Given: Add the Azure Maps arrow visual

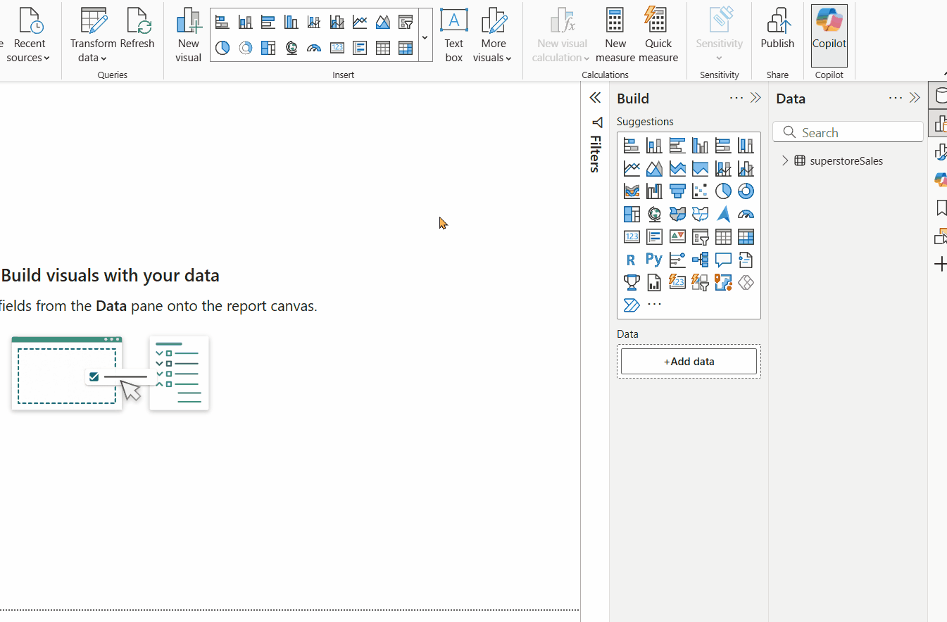Looking at the screenshot, I should coord(723,214).
